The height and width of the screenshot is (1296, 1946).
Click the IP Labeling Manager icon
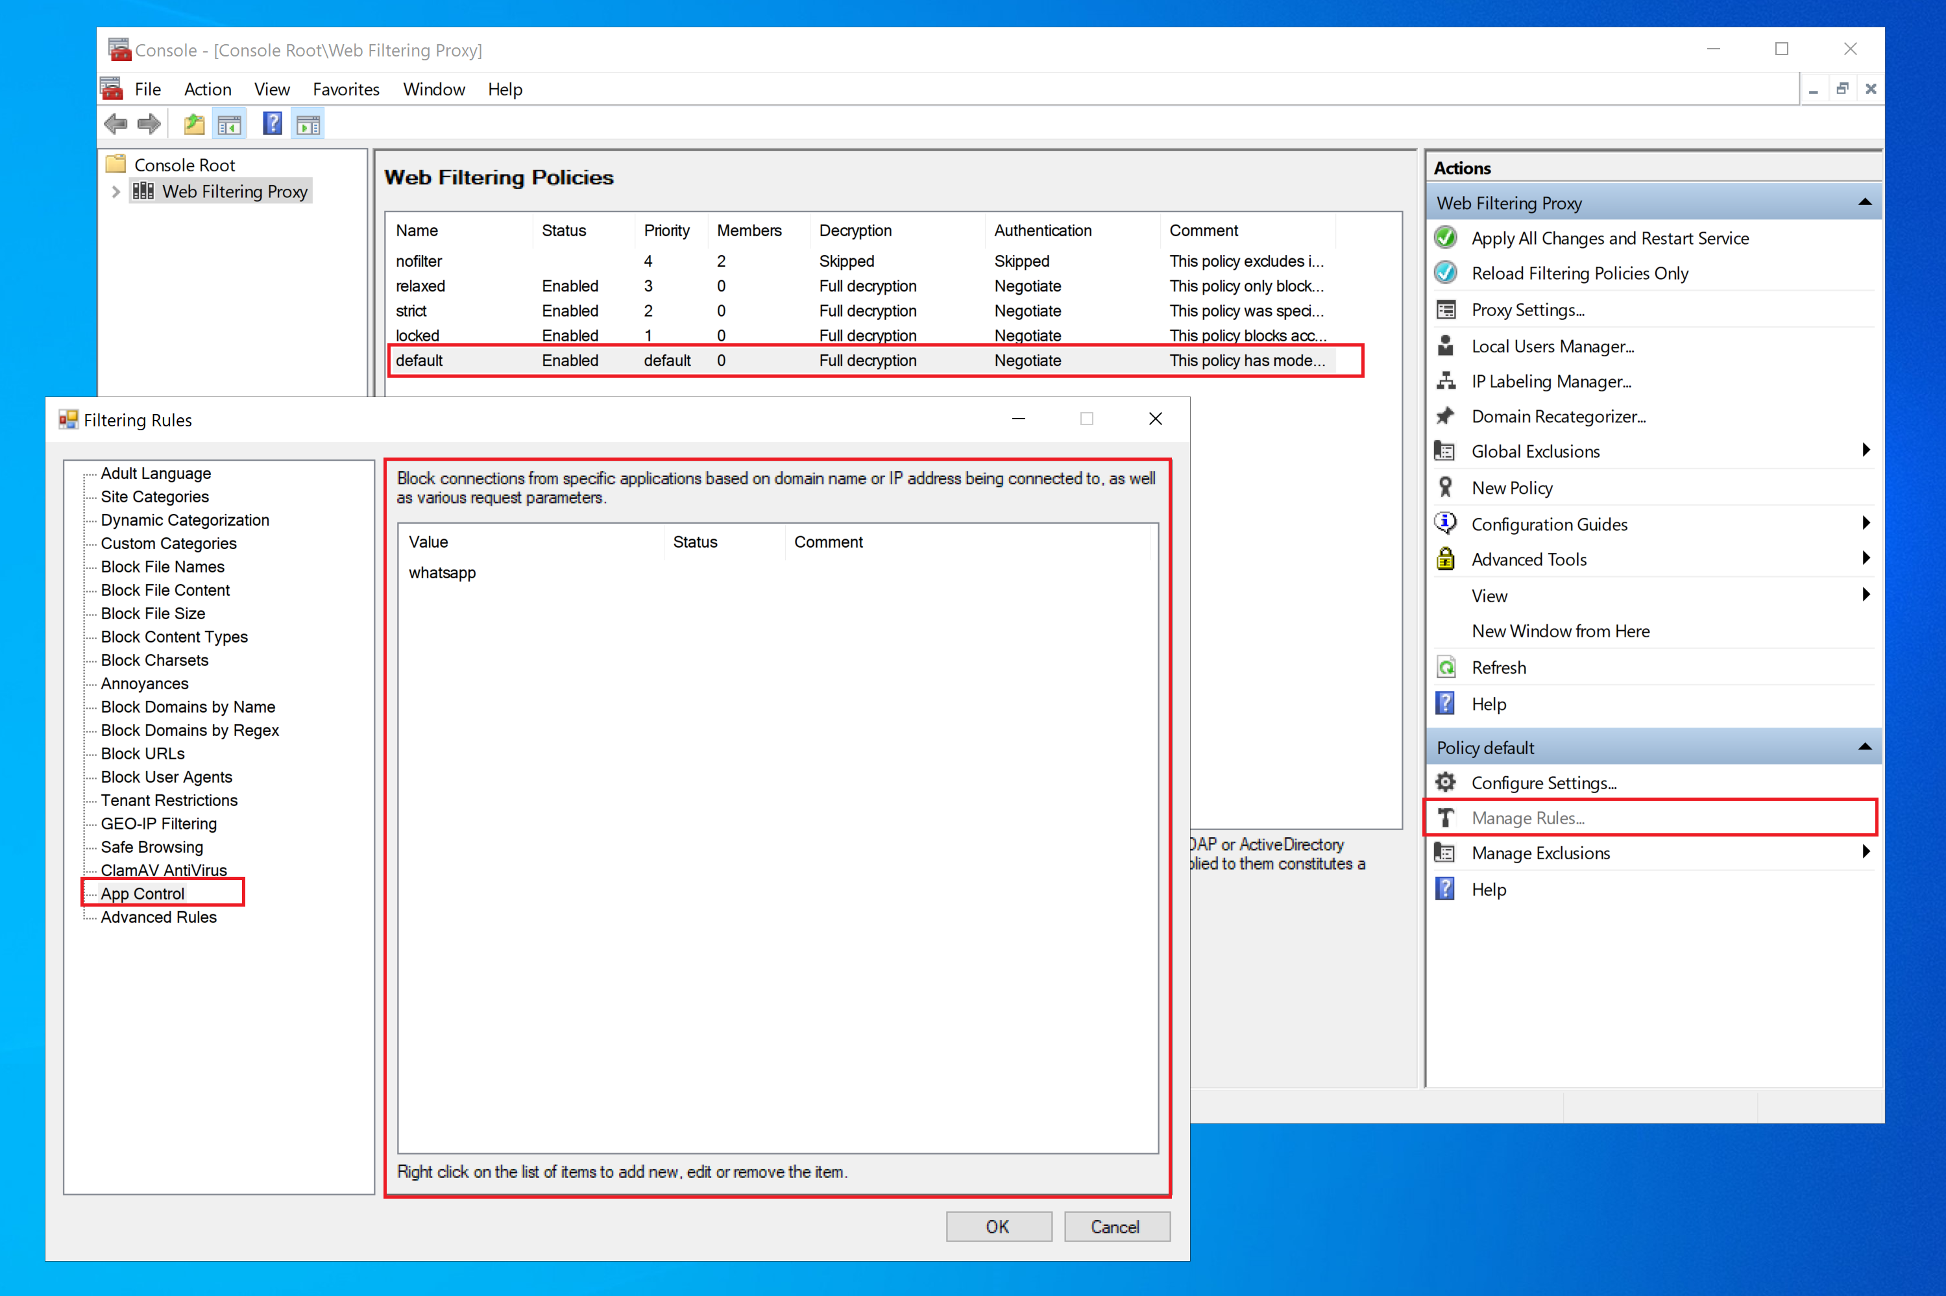pyautogui.click(x=1445, y=381)
